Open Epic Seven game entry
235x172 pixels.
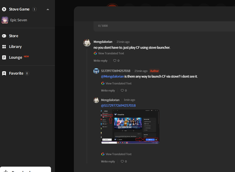click(18, 20)
